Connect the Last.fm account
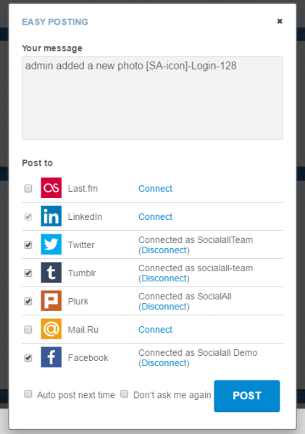 point(155,189)
